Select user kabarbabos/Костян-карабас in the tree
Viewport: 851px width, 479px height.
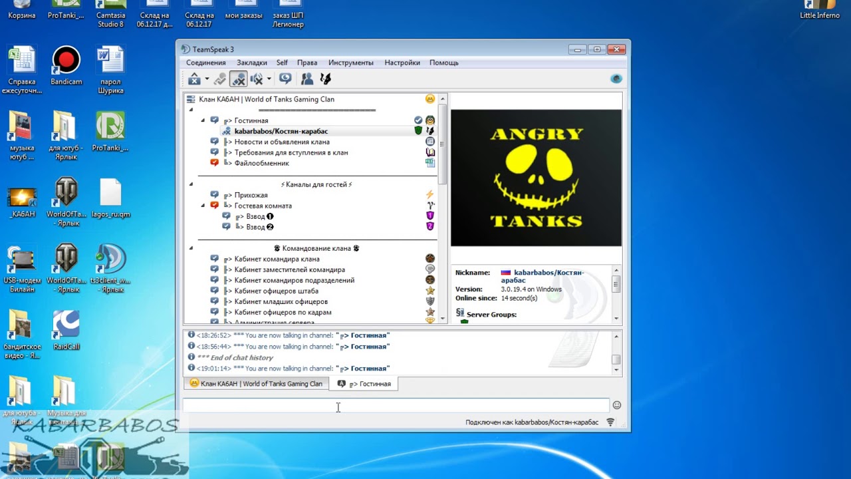281,131
